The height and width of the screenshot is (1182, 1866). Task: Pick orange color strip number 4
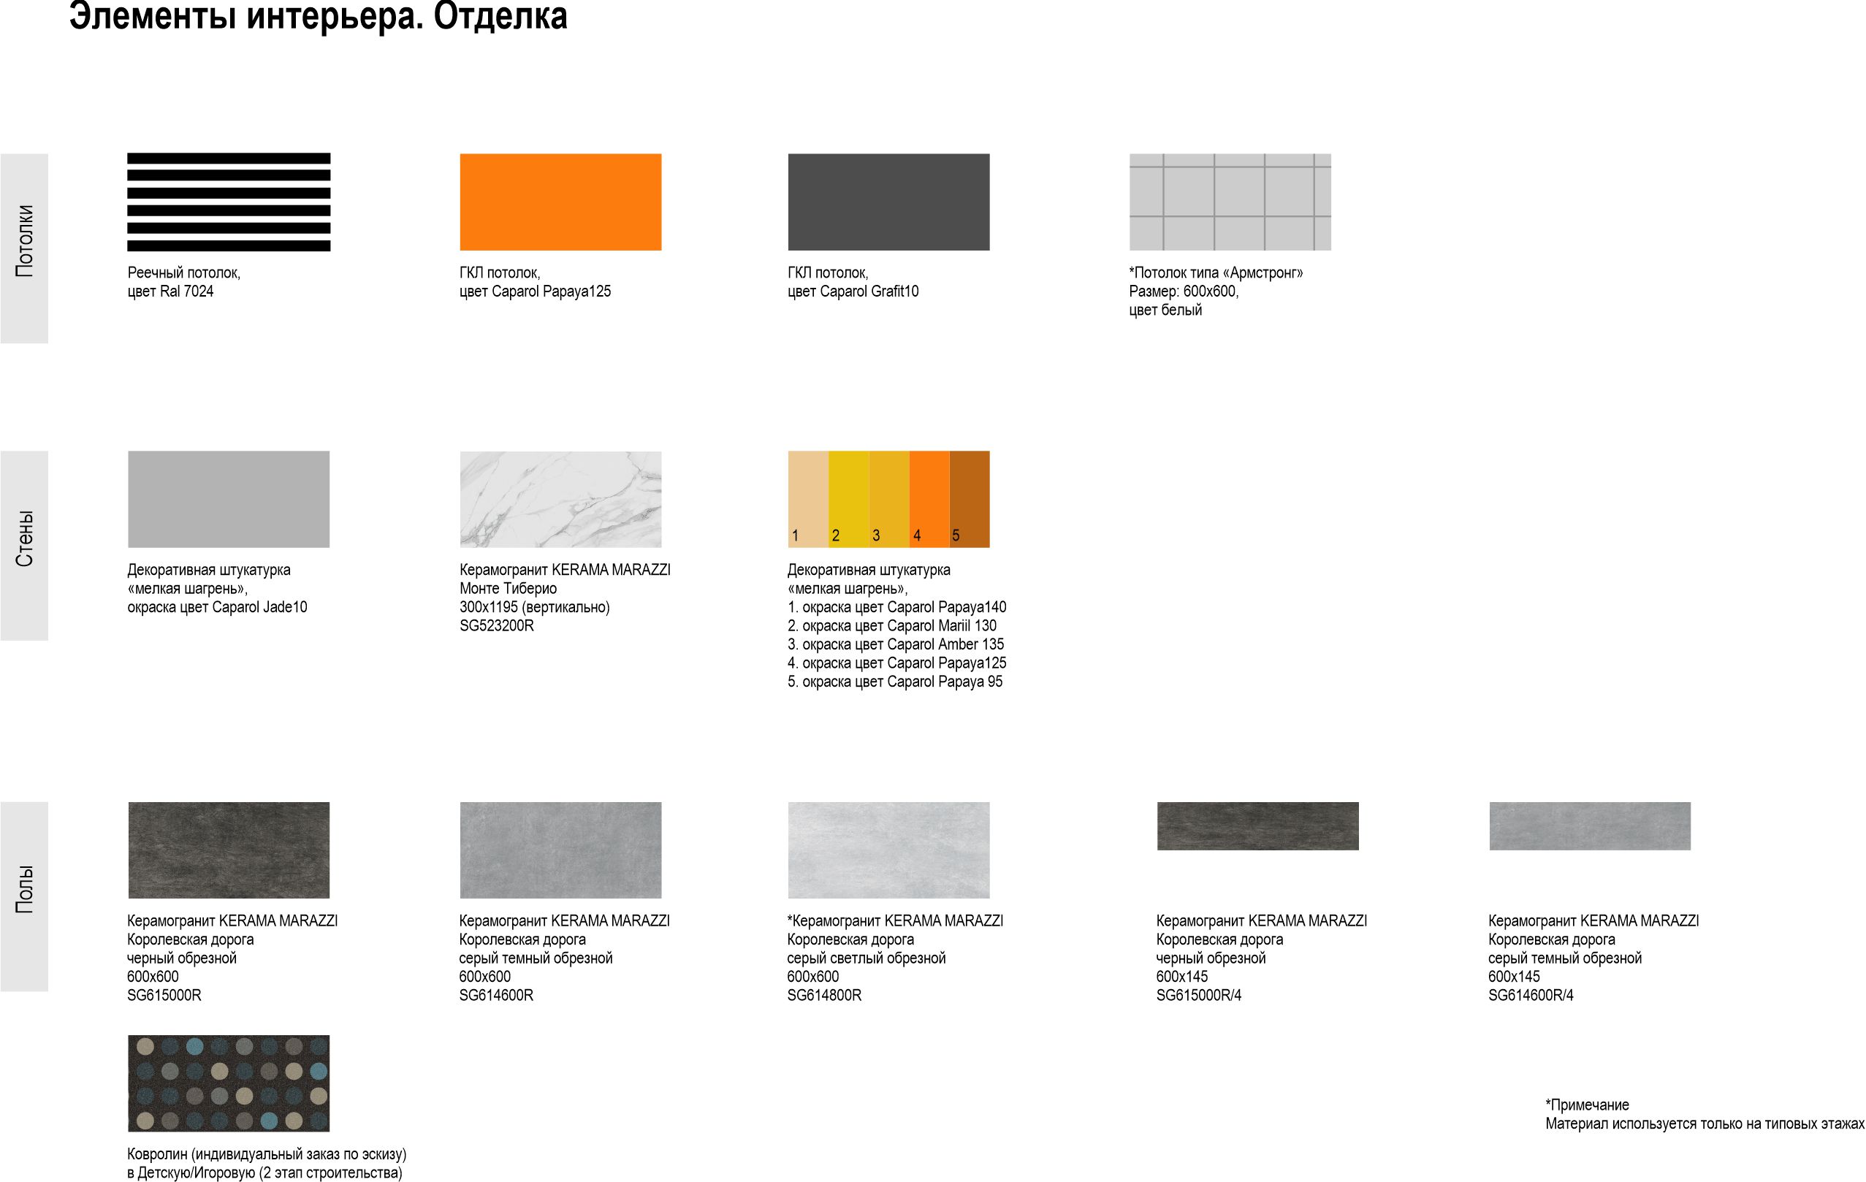[x=929, y=499]
